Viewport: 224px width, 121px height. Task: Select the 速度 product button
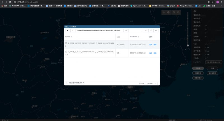(212, 68)
